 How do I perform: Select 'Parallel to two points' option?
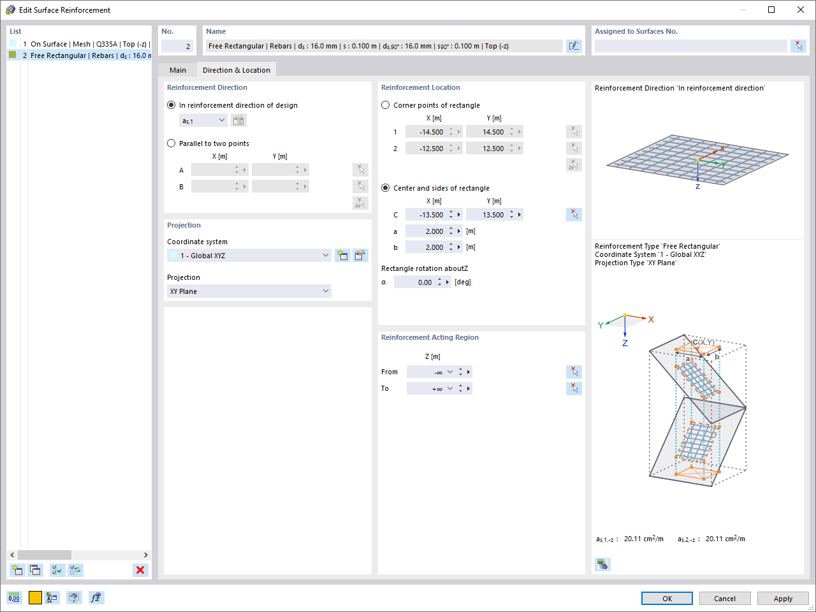click(x=171, y=143)
